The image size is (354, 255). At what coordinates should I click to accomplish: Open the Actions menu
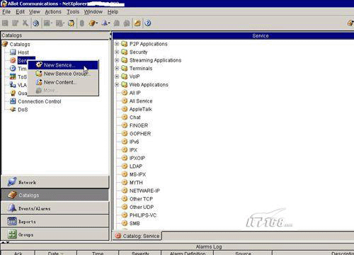click(x=53, y=12)
